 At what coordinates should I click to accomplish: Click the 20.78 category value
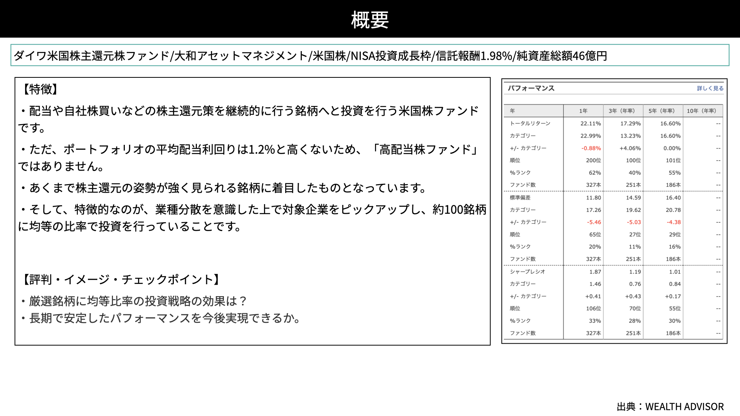tap(673, 210)
